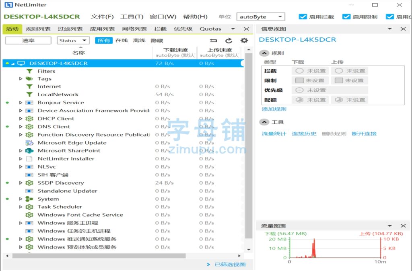
Task: Click the Microsoft Edge Update icon
Action: (29, 143)
